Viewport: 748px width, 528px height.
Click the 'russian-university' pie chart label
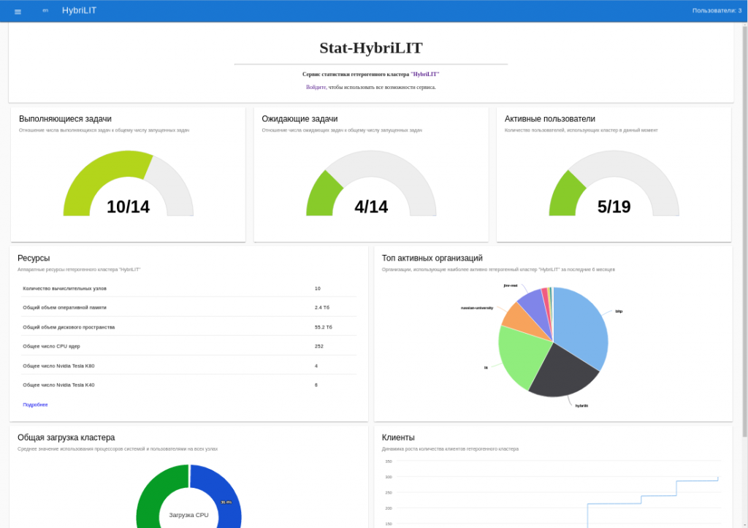[x=477, y=308]
